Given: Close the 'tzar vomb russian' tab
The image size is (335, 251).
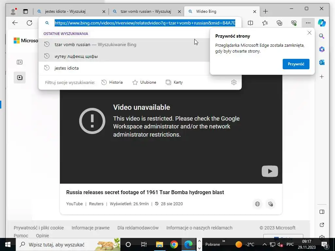Looking at the screenshot, I should click(x=180, y=11).
